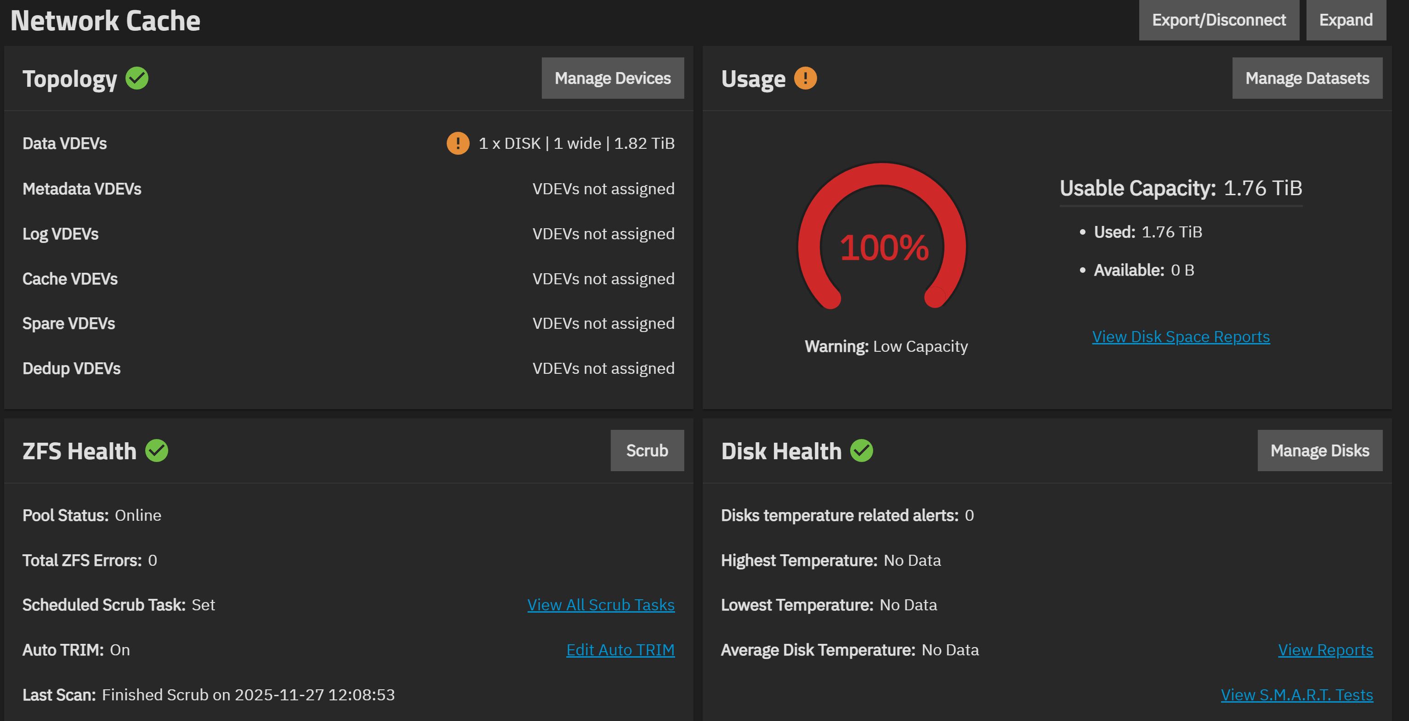
Task: Click the Edit Auto TRIM link
Action: click(620, 650)
